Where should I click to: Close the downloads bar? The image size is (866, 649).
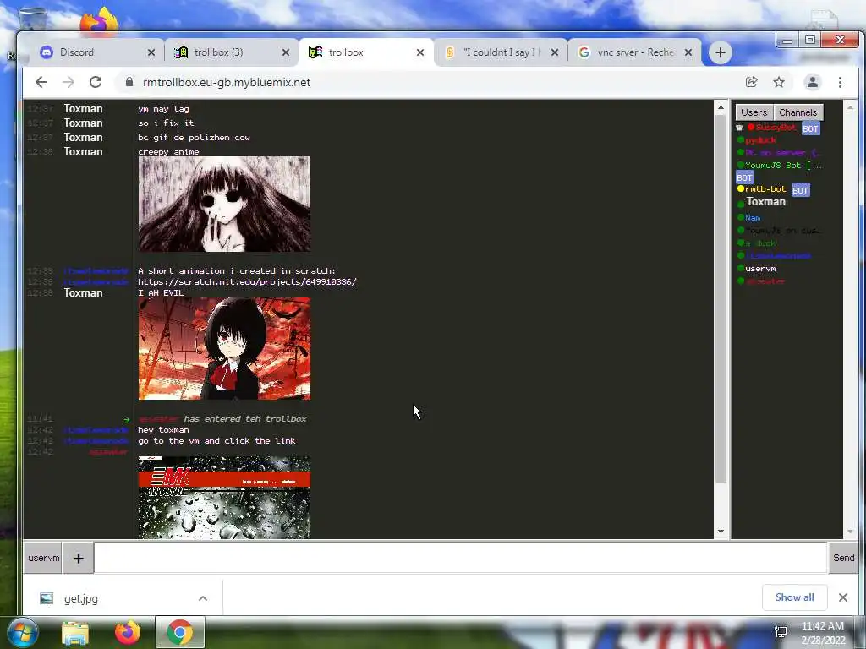click(x=843, y=597)
